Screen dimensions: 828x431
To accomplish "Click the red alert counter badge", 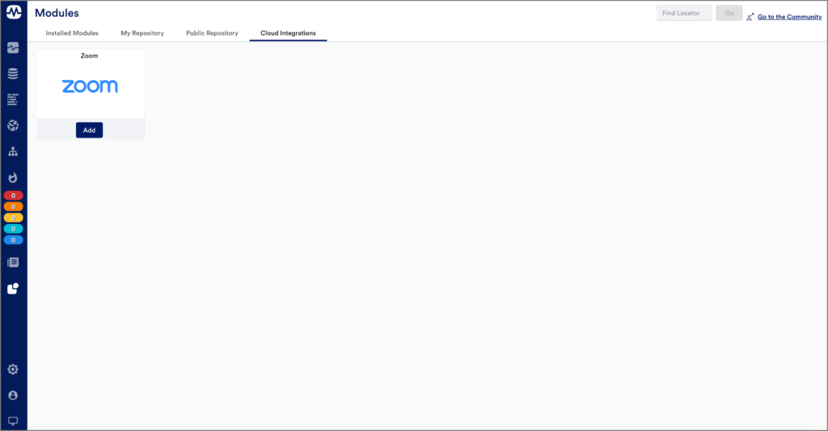I will tap(13, 196).
